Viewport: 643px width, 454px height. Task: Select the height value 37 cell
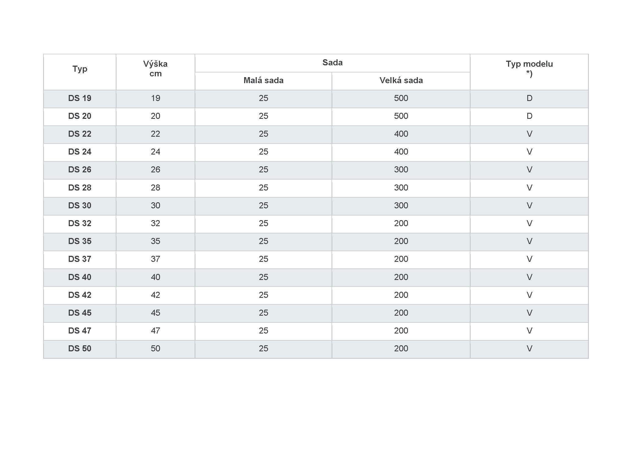[x=155, y=259]
